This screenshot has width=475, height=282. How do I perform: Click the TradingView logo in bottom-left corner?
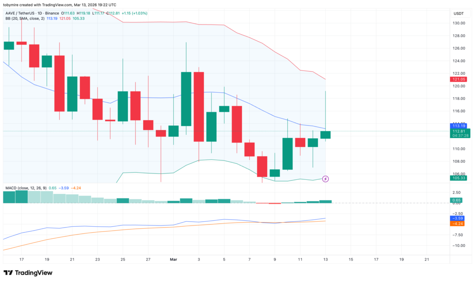(x=28, y=273)
